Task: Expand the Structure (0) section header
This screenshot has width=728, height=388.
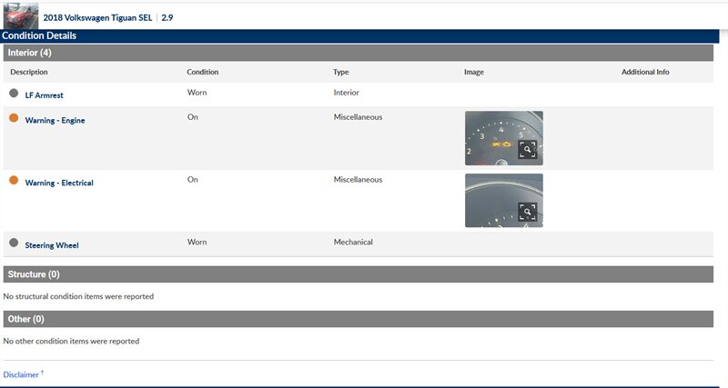Action: pyautogui.click(x=33, y=274)
